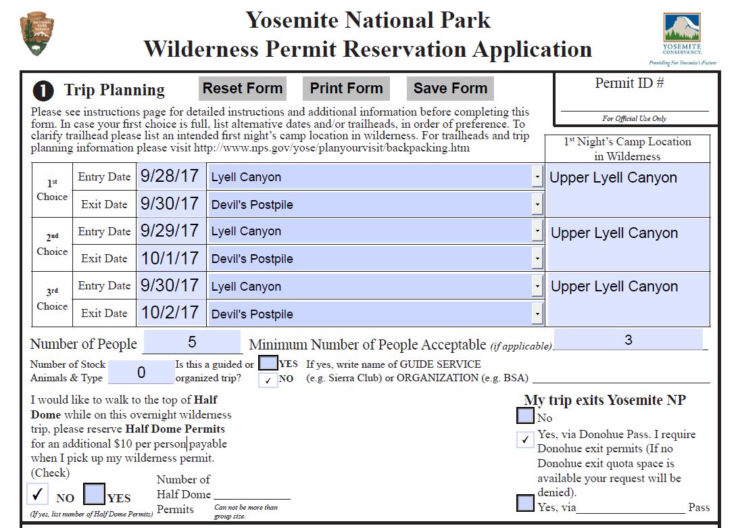
Task: Open 2nd choice entry trailhead dropdown arrow
Action: pyautogui.click(x=537, y=231)
